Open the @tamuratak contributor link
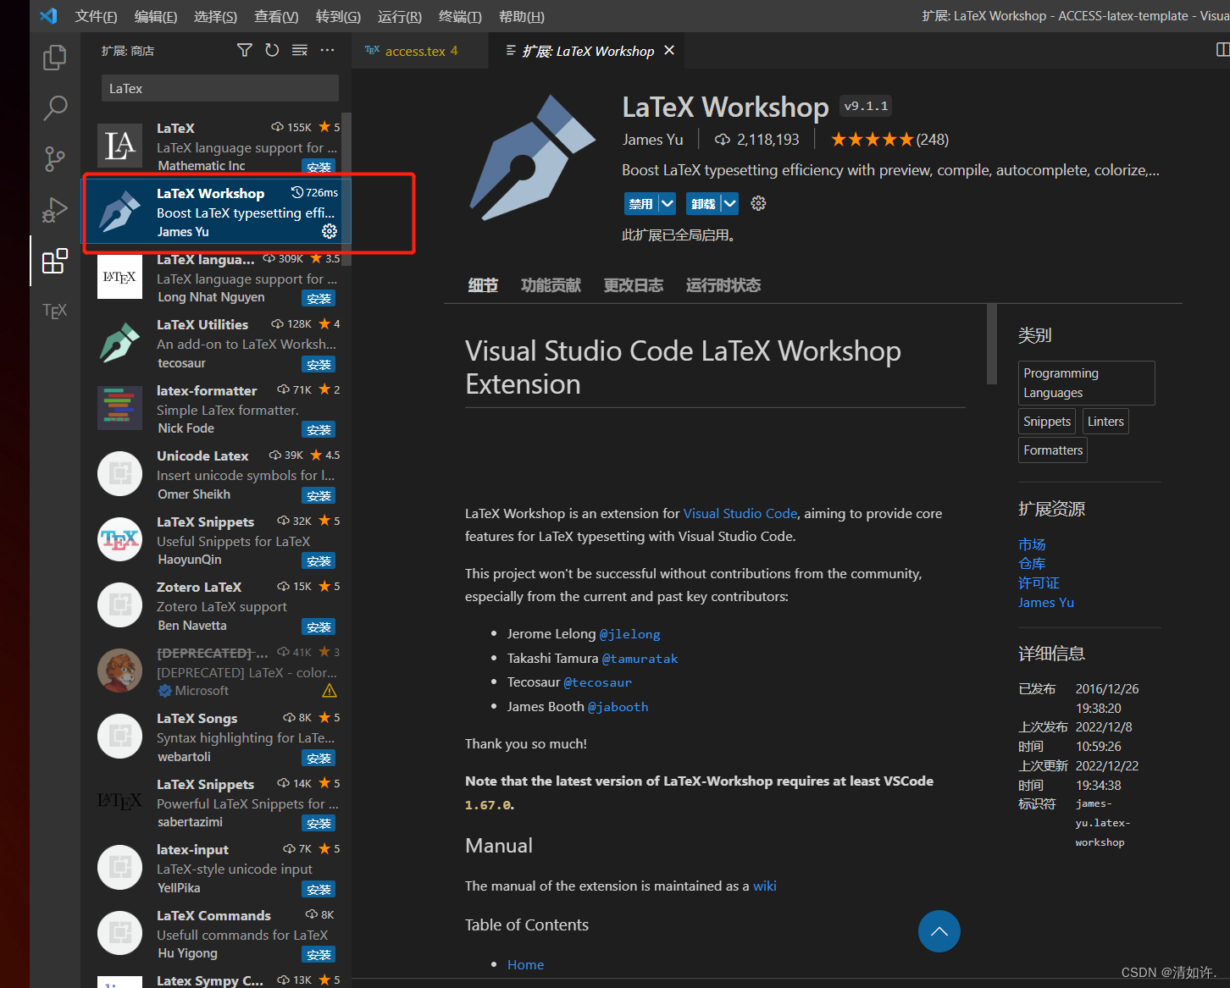The height and width of the screenshot is (988, 1230). pos(640,658)
